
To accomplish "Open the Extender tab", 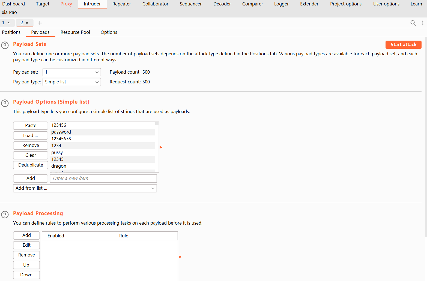I will (309, 4).
